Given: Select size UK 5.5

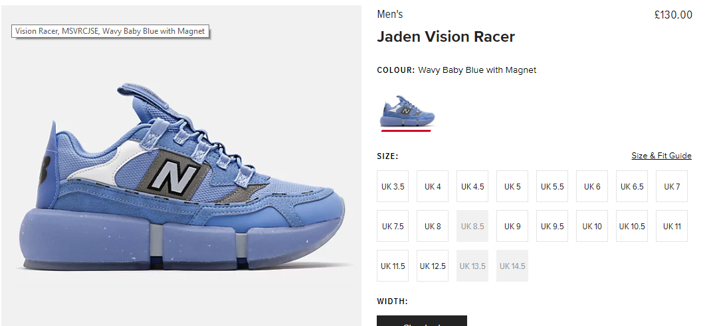Looking at the screenshot, I should point(552,186).
